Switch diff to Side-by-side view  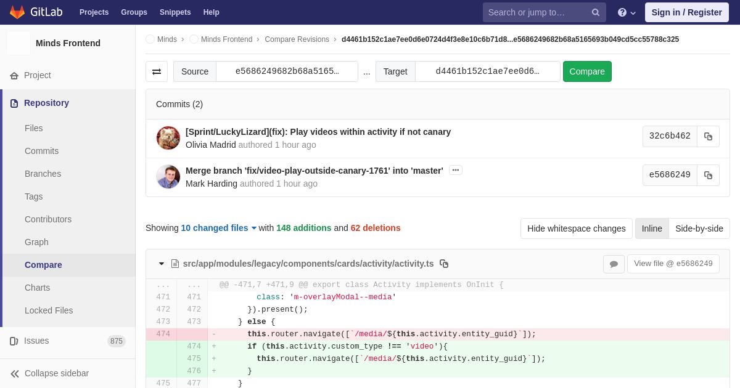pos(699,228)
